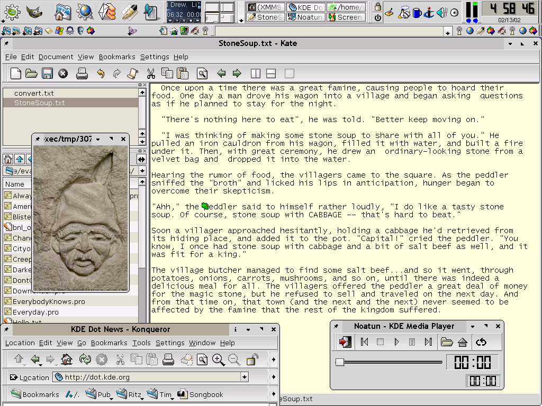Switch to Noatun taskbar button
Viewport: 542px width, 406px height.
[x=306, y=16]
